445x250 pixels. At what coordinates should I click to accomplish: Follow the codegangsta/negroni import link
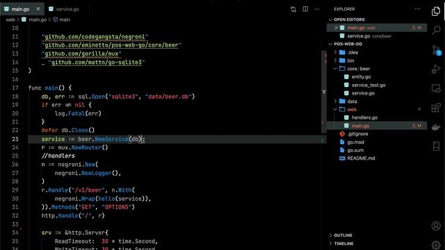point(95,37)
